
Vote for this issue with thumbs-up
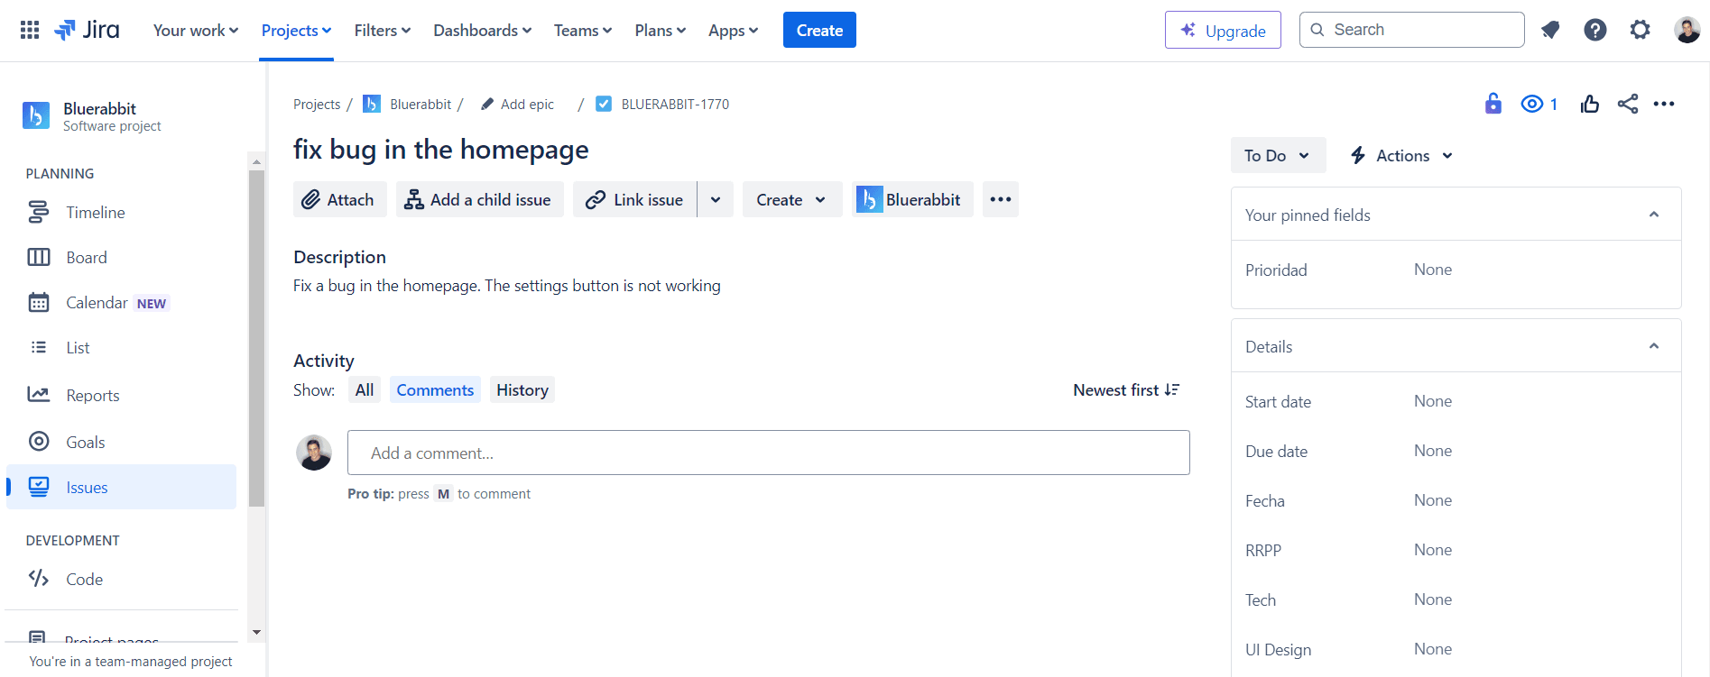point(1590,105)
